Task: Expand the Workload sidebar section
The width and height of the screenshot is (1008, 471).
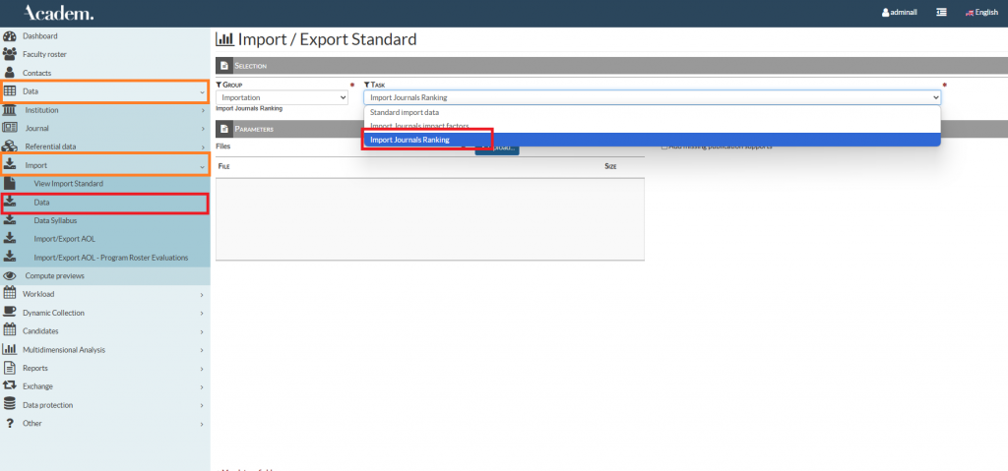Action: point(104,294)
